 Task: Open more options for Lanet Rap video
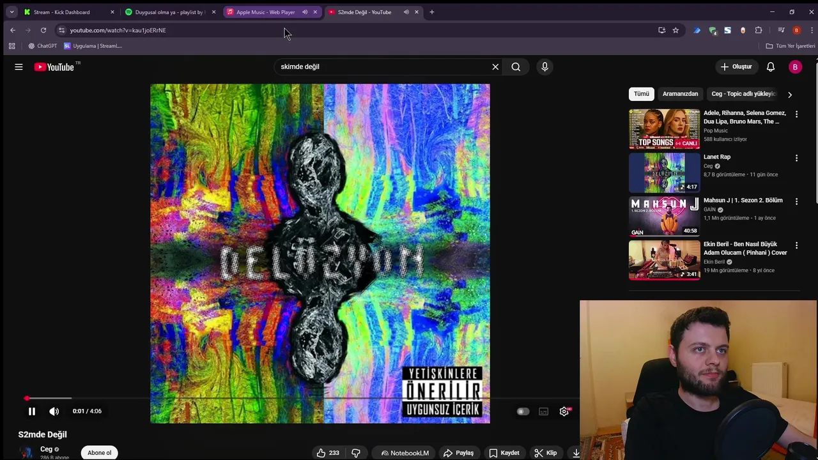(x=796, y=158)
